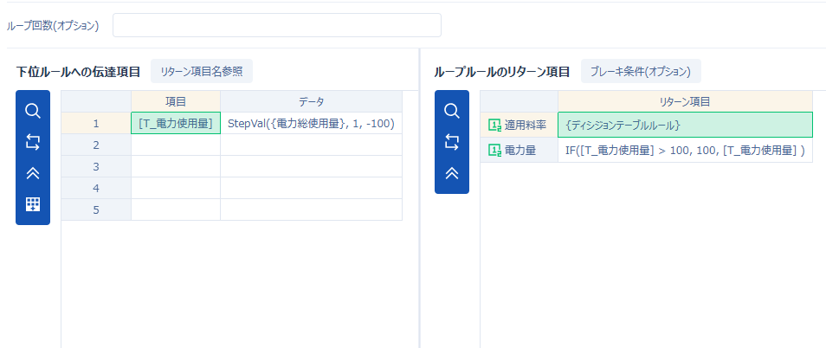This screenshot has width=826, height=348.
Task: Click the grid table icon in the left toolbar
Action: pyautogui.click(x=33, y=204)
